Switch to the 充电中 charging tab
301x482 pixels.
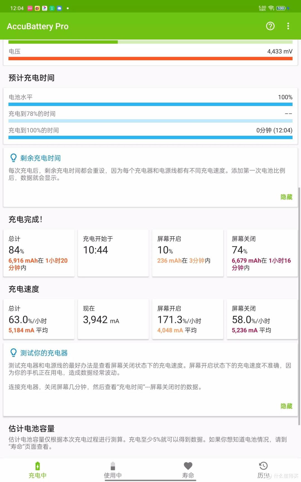point(38,470)
